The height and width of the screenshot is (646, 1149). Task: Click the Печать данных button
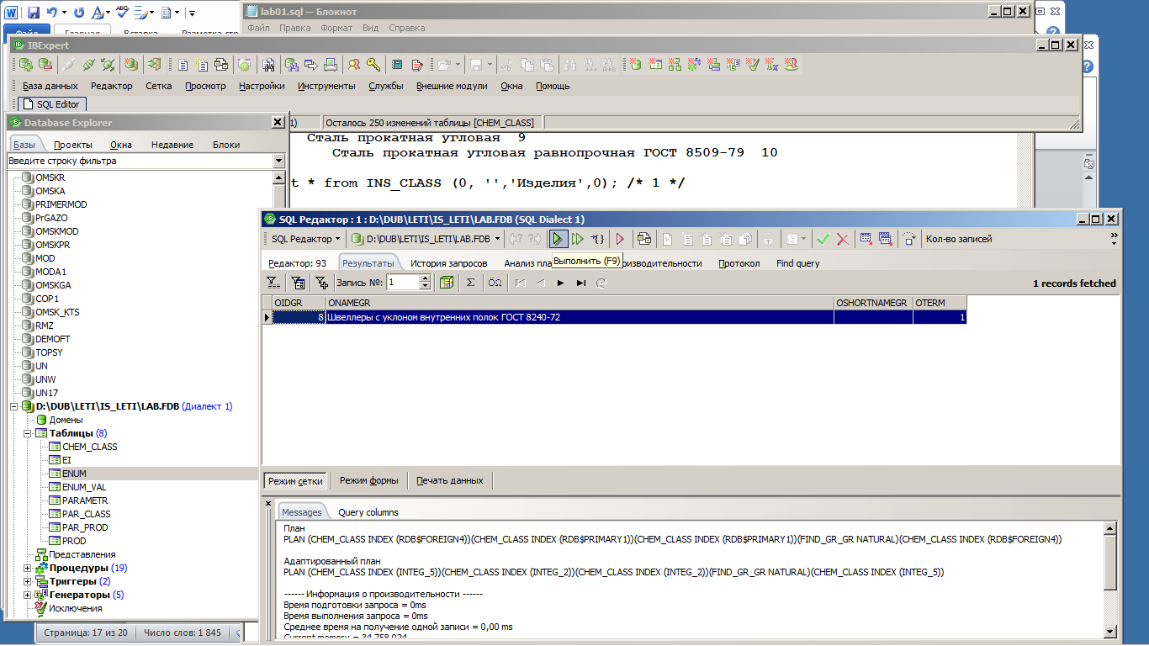(450, 480)
